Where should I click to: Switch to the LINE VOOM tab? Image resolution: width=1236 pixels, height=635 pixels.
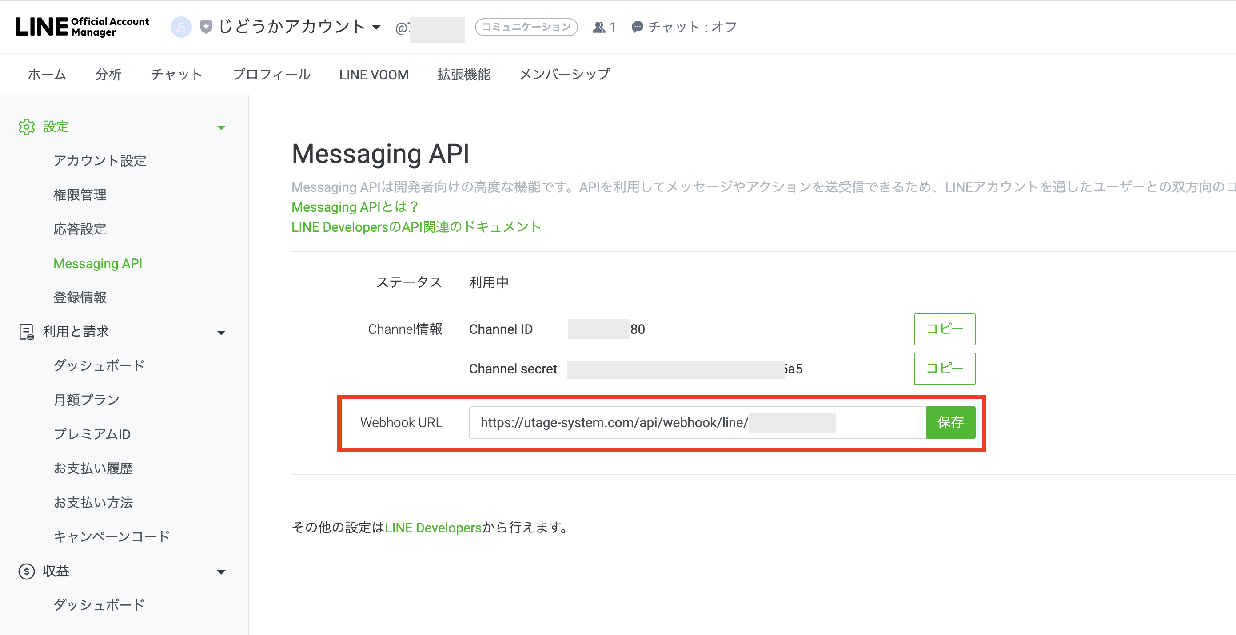point(373,75)
